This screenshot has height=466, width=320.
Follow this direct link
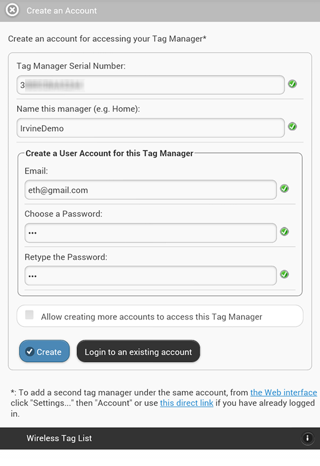(186, 403)
